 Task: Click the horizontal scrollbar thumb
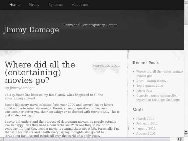click(87, 139)
